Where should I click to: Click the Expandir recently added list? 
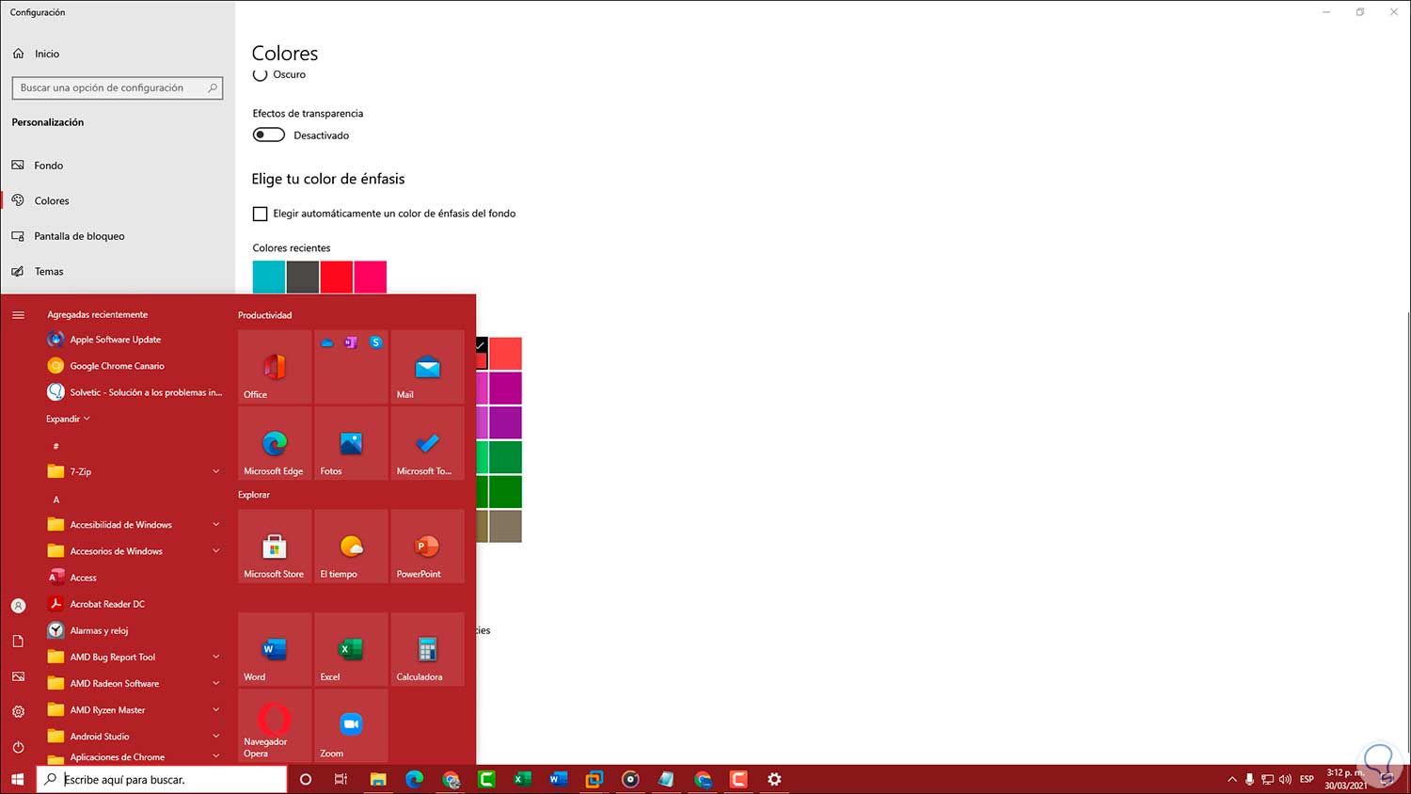[68, 419]
